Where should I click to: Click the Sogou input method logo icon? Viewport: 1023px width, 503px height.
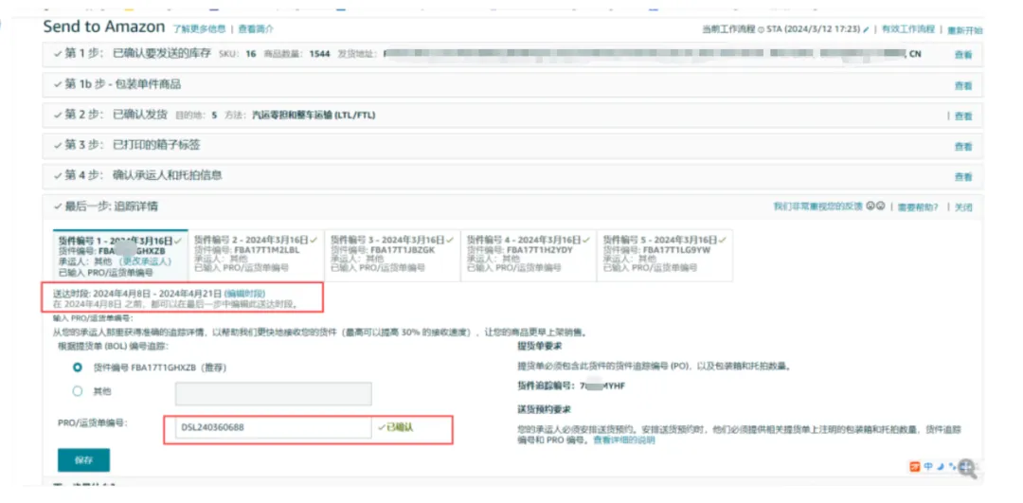(915, 466)
